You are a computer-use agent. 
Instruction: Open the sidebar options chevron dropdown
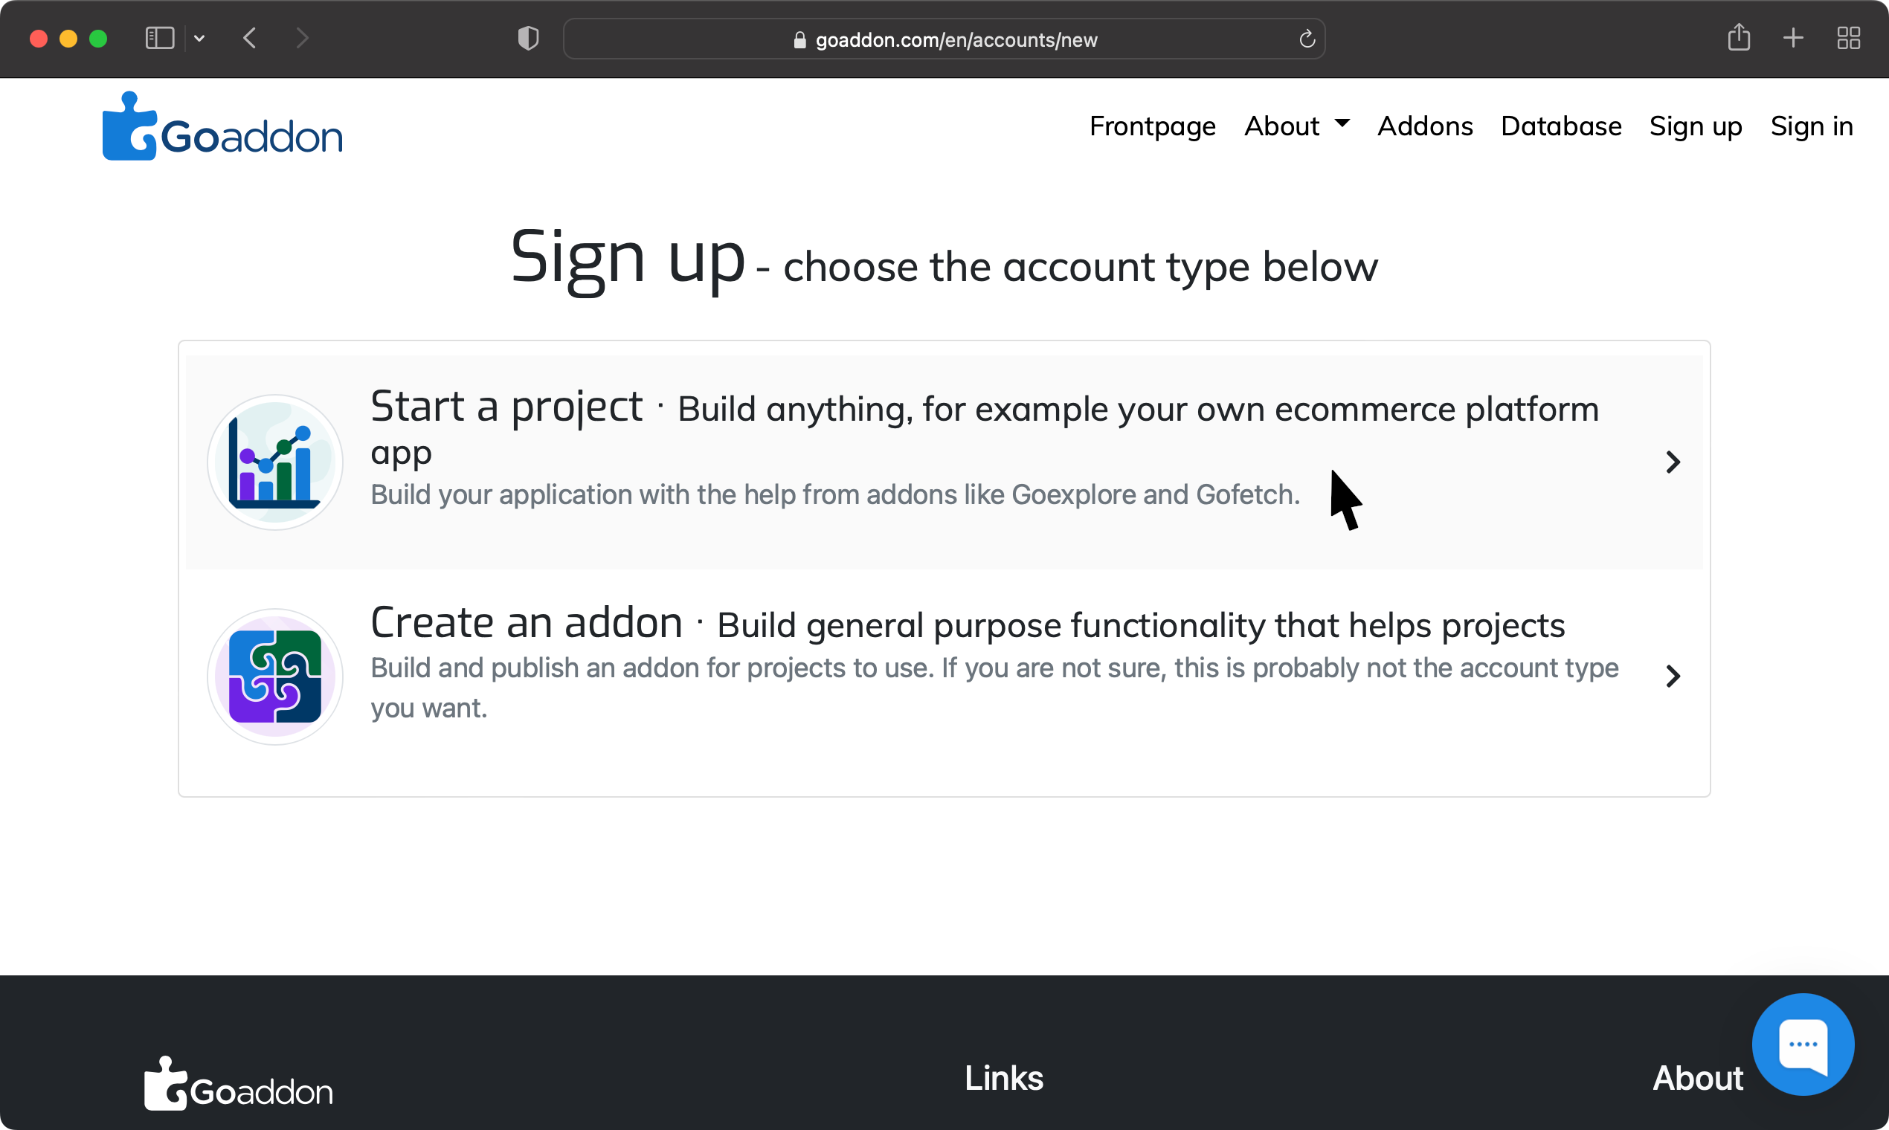(x=199, y=38)
